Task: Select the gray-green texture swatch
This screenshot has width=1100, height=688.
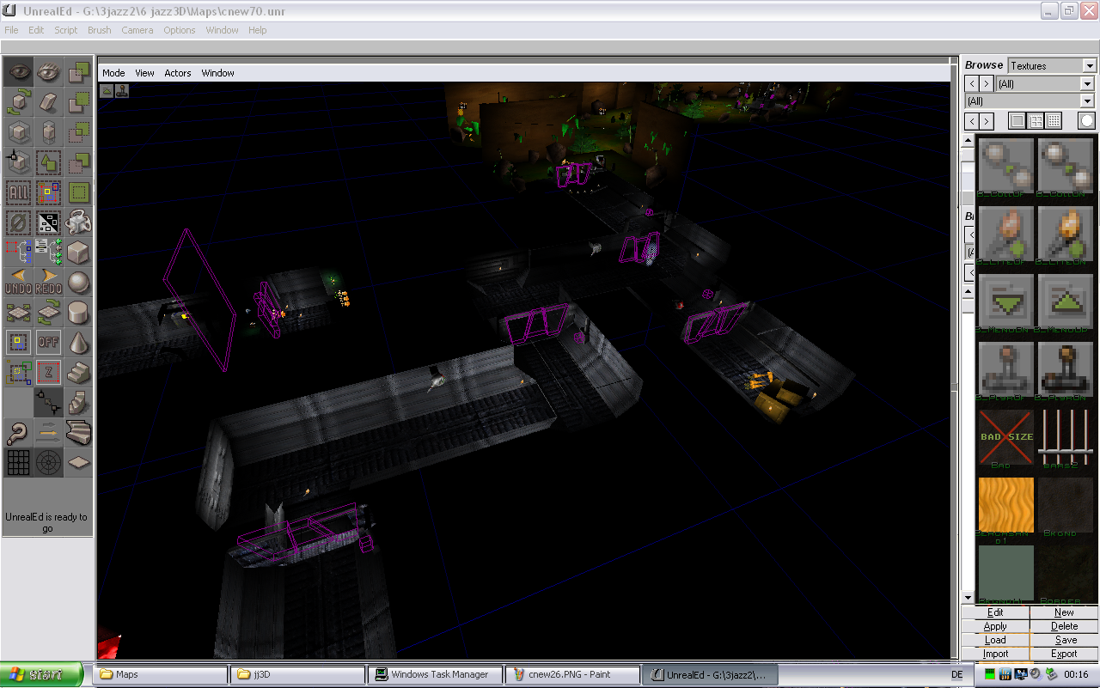Action: tap(1006, 573)
